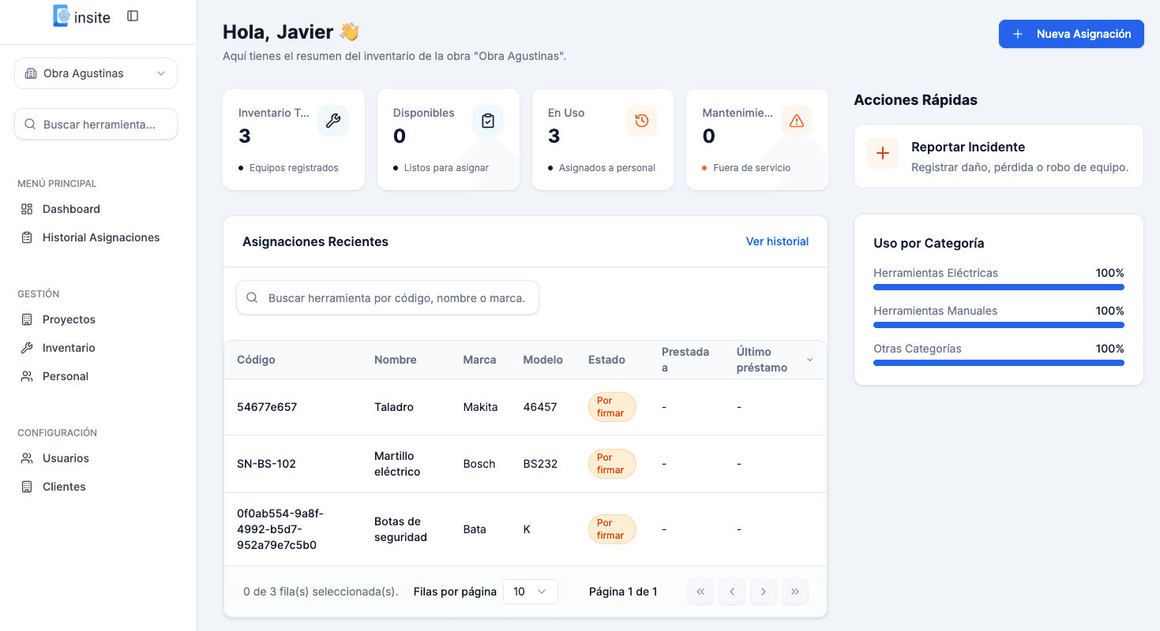Click the Personal sidebar icon
The width and height of the screenshot is (1160, 631).
pyautogui.click(x=25, y=376)
